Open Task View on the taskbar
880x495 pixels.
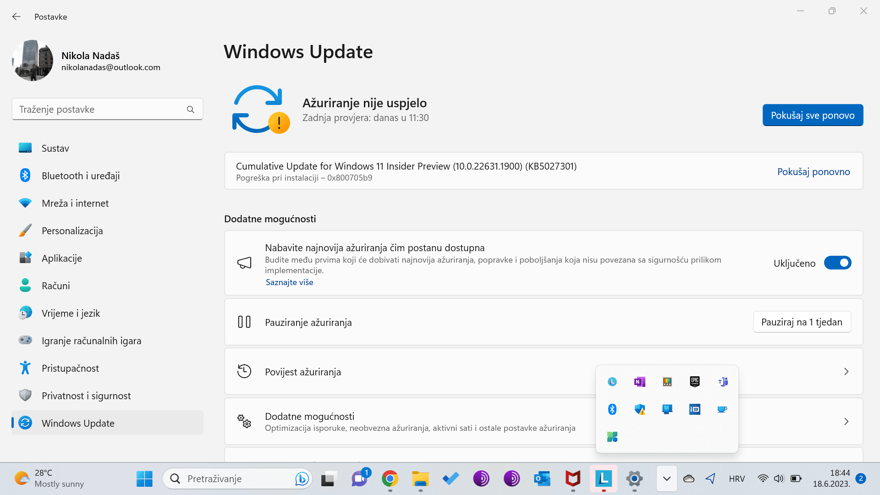pyautogui.click(x=329, y=479)
